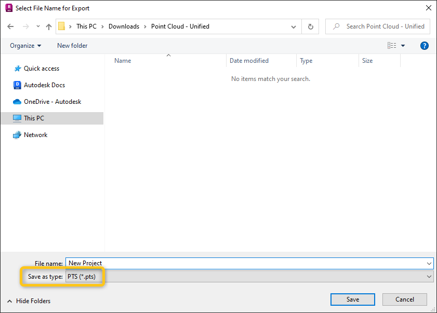Viewport: 437px width, 313px height.
Task: Select Downloads in the breadcrumb path
Action: (x=124, y=26)
